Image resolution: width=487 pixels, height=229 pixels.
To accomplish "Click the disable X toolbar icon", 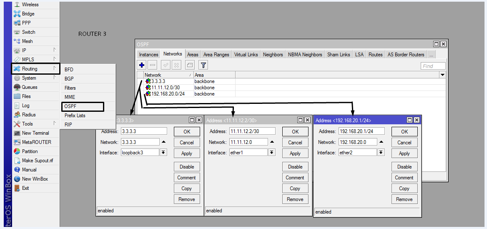I will [x=177, y=65].
